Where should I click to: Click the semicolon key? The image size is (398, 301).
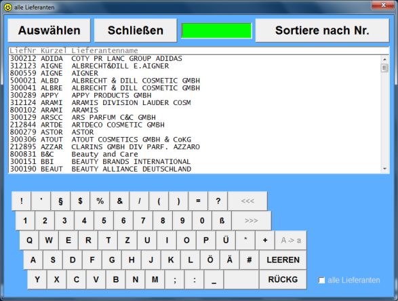click(x=175, y=279)
